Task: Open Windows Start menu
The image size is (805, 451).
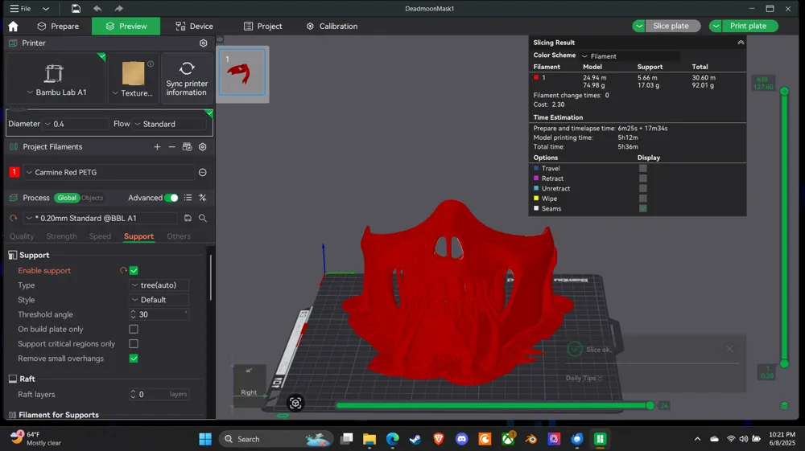Action: pyautogui.click(x=205, y=439)
